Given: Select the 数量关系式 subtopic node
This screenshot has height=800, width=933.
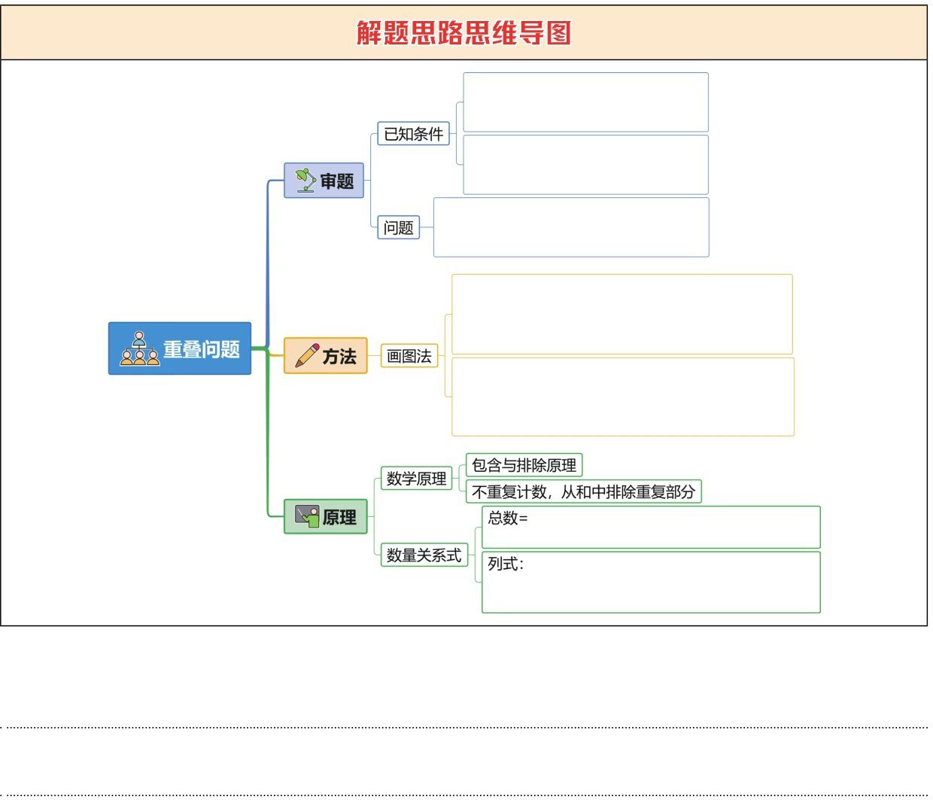Looking at the screenshot, I should pyautogui.click(x=424, y=555).
